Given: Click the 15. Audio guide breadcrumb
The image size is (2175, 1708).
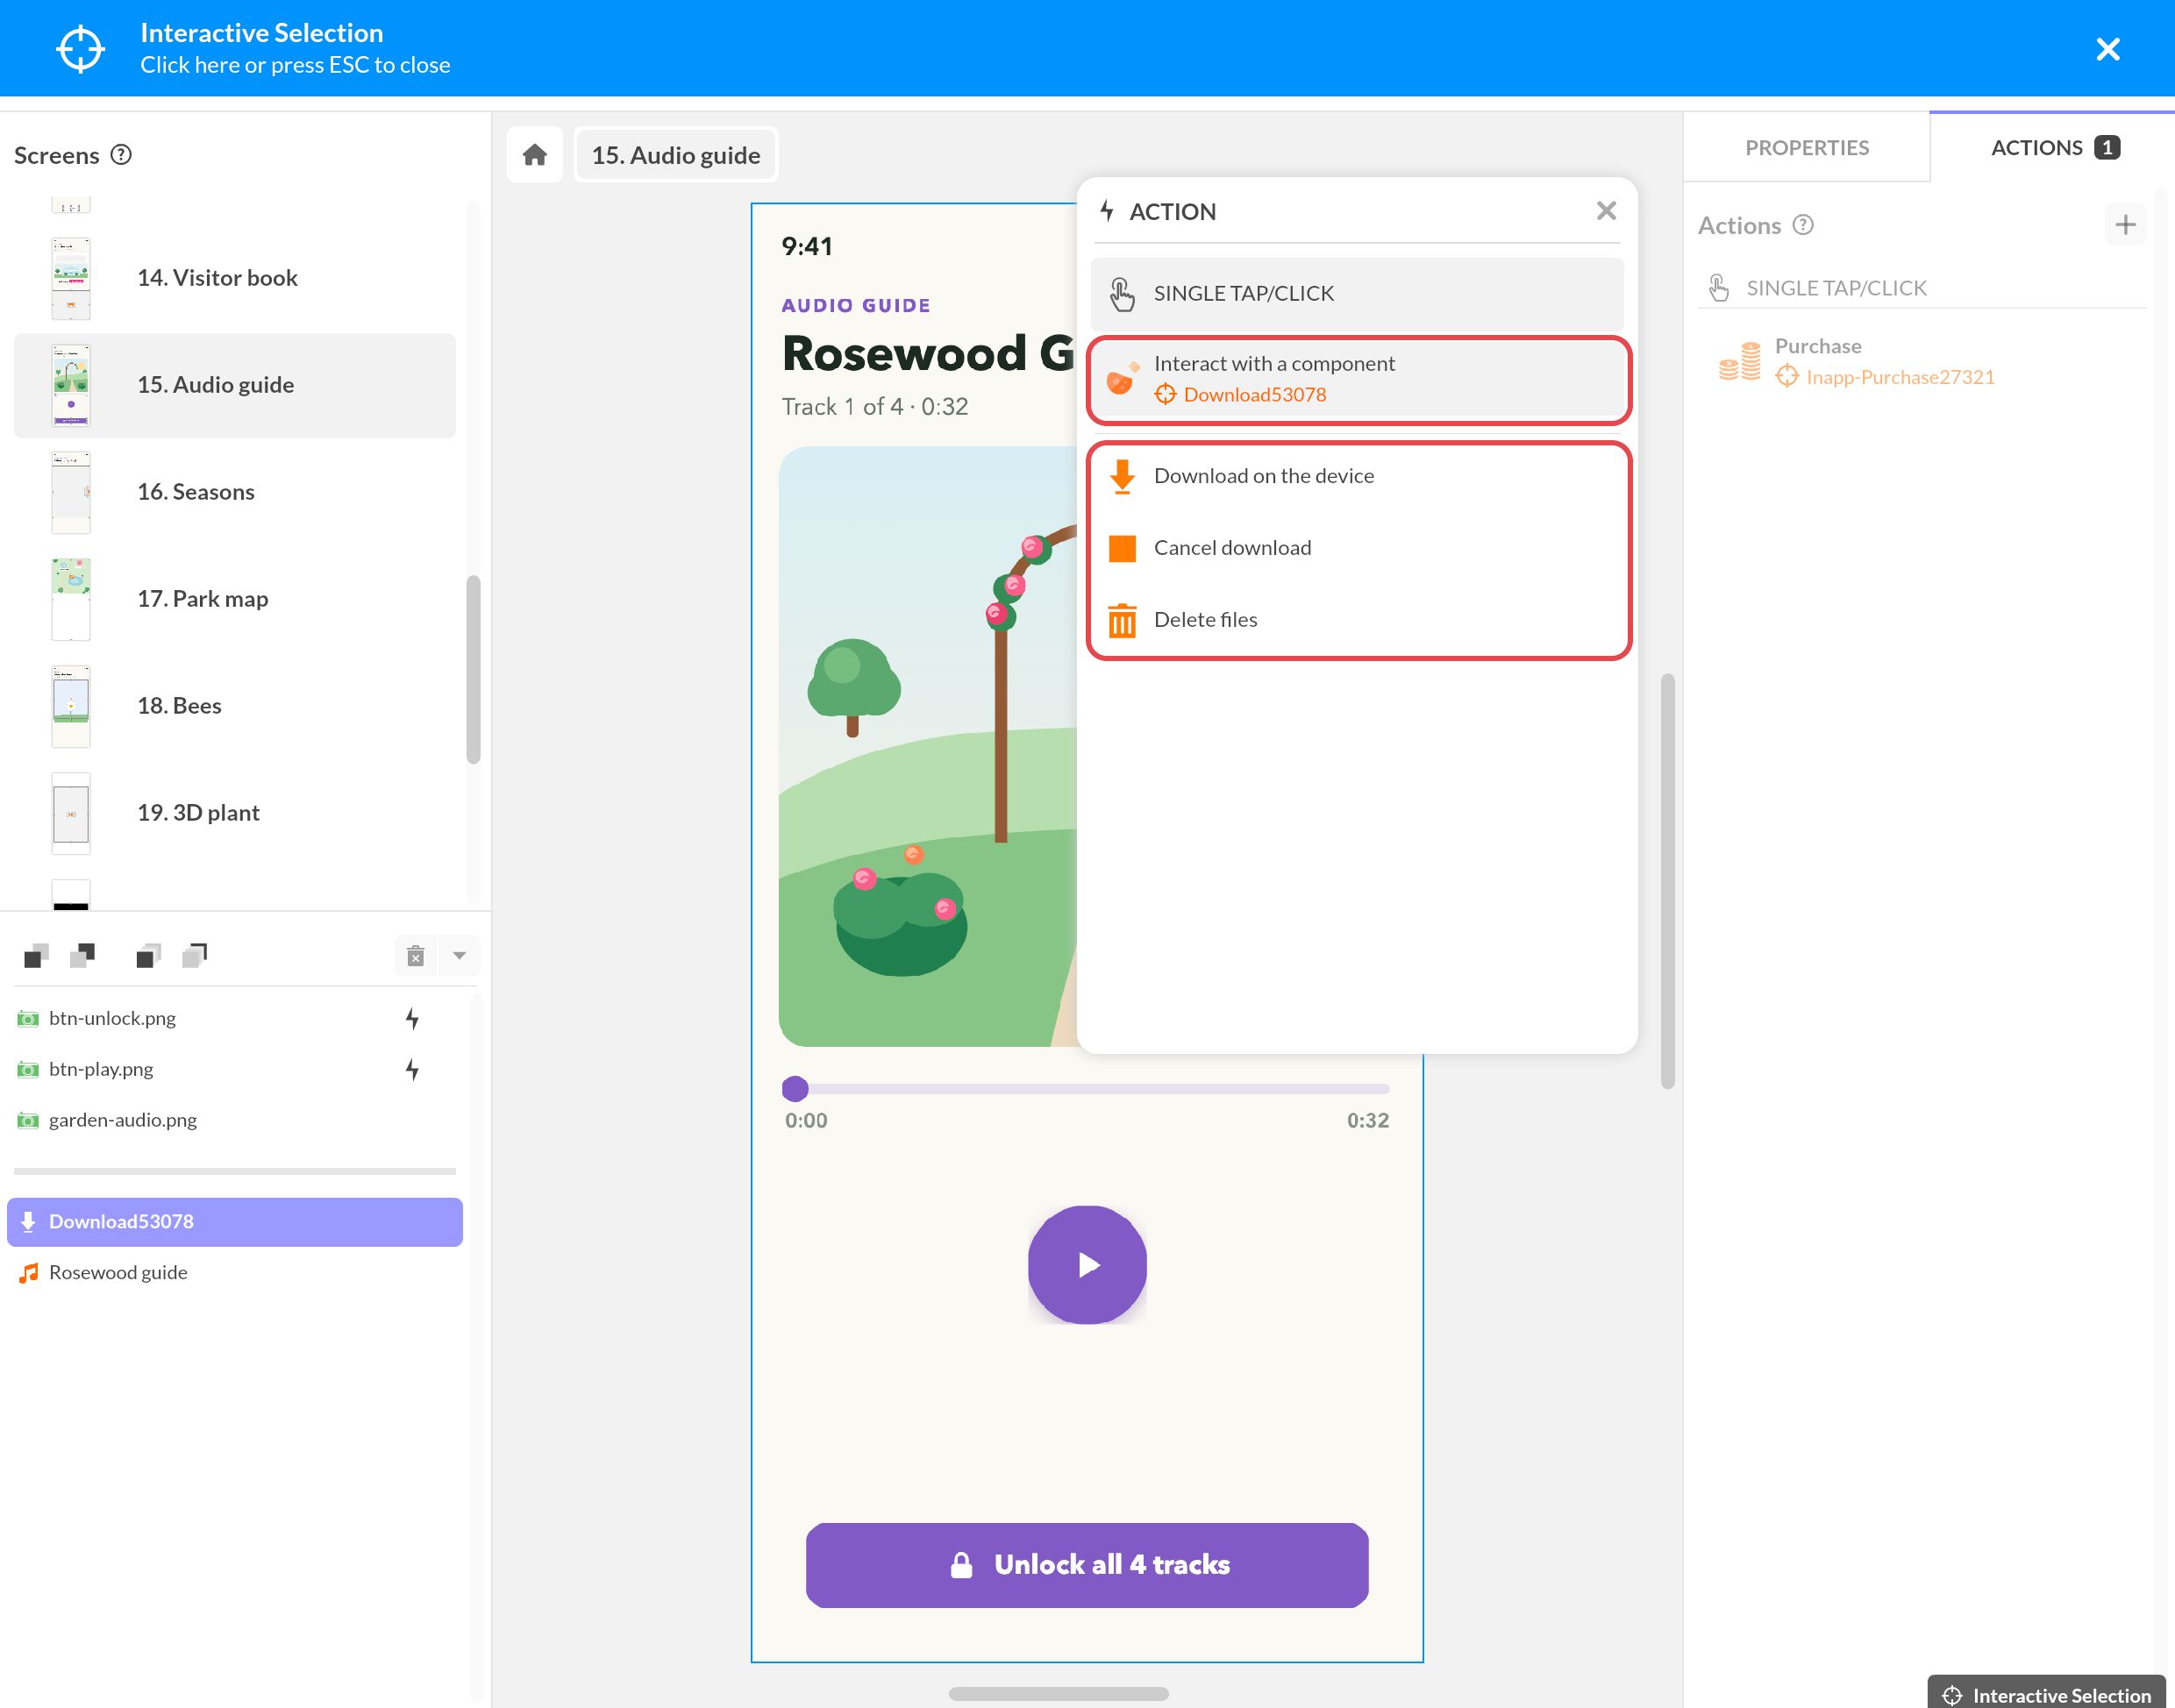Looking at the screenshot, I should tap(676, 155).
